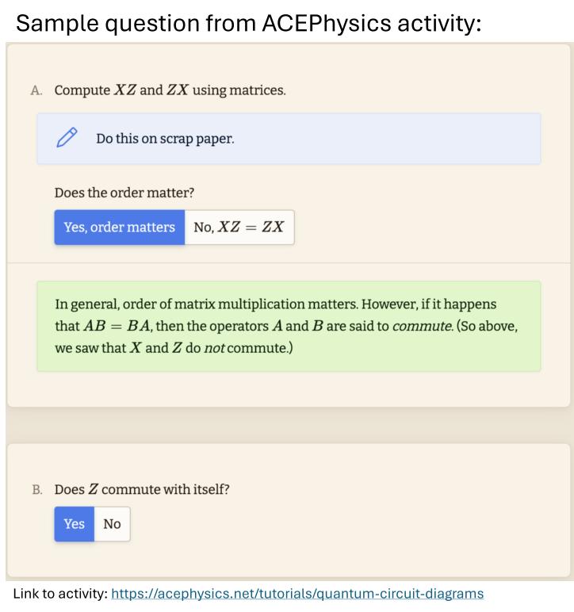Click the pencil scrap paper icon
This screenshot has height=612, width=574.
click(67, 137)
